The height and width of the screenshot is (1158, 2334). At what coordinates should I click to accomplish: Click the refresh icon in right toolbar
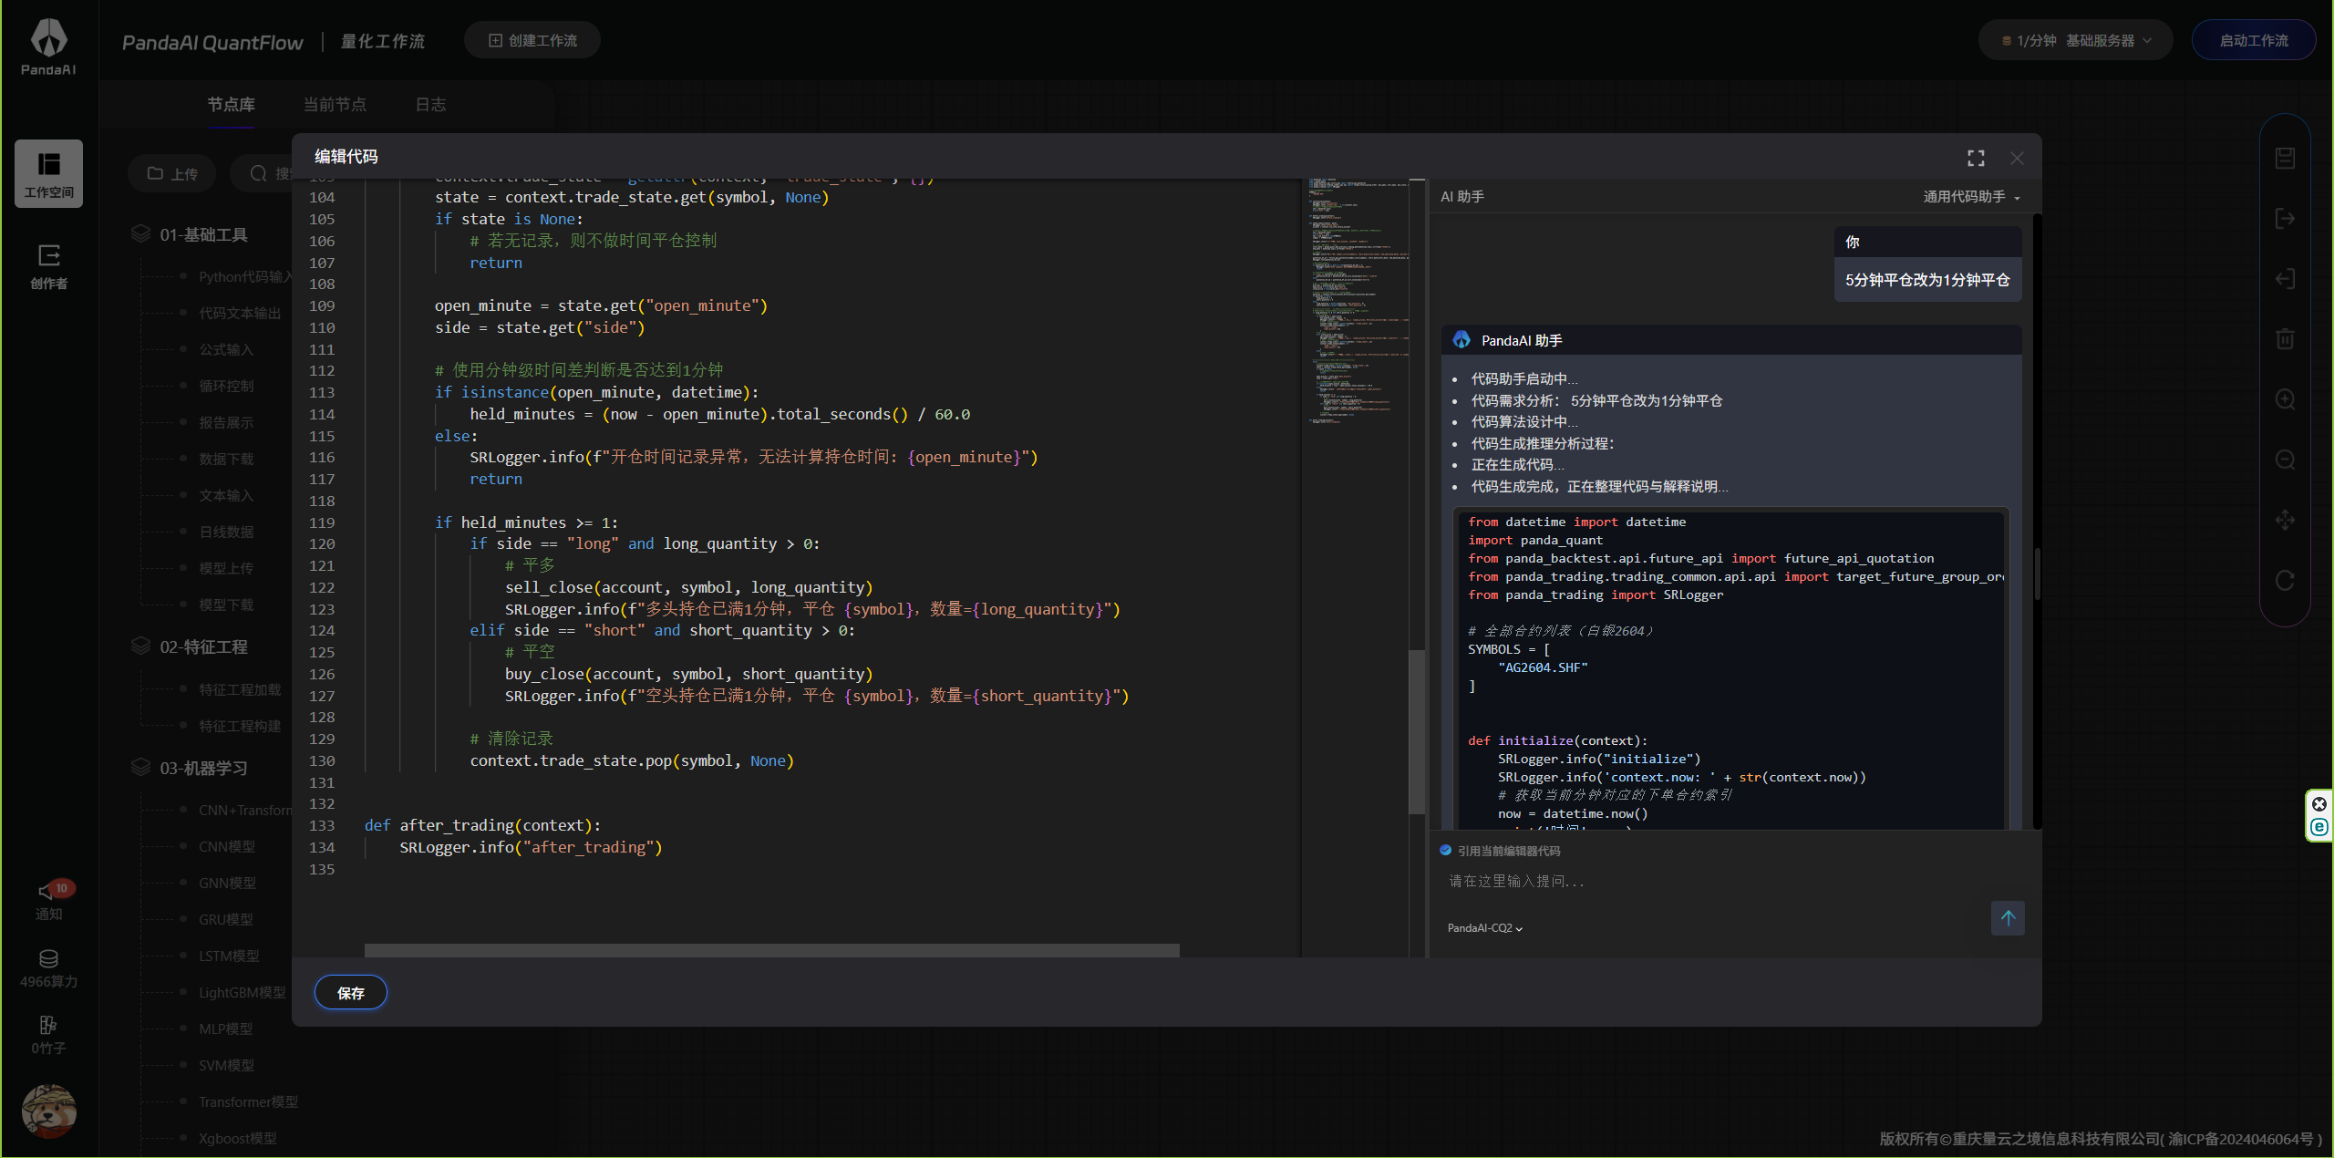coord(2285,580)
